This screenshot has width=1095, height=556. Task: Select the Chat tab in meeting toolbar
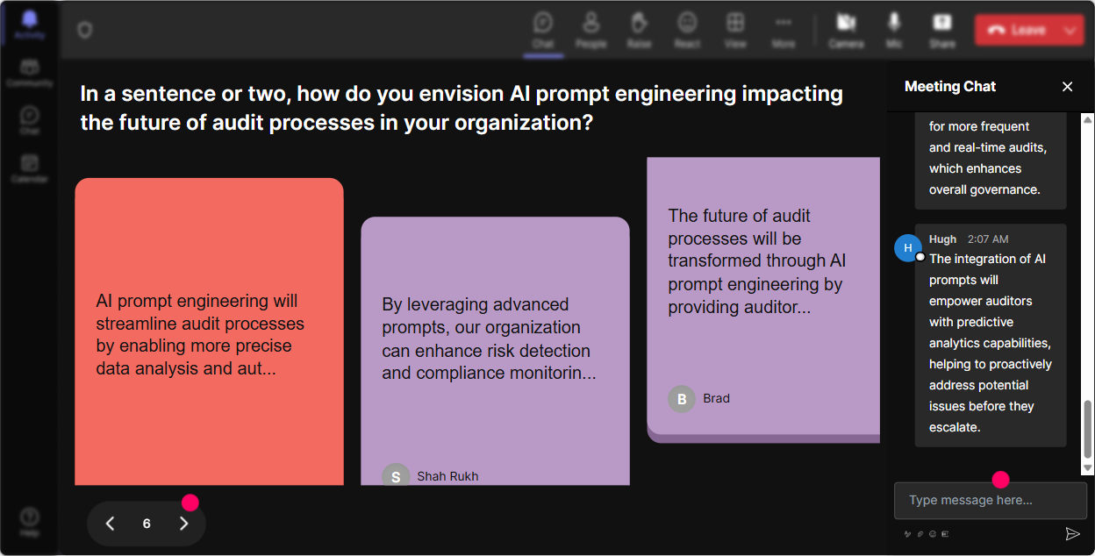pyautogui.click(x=543, y=29)
